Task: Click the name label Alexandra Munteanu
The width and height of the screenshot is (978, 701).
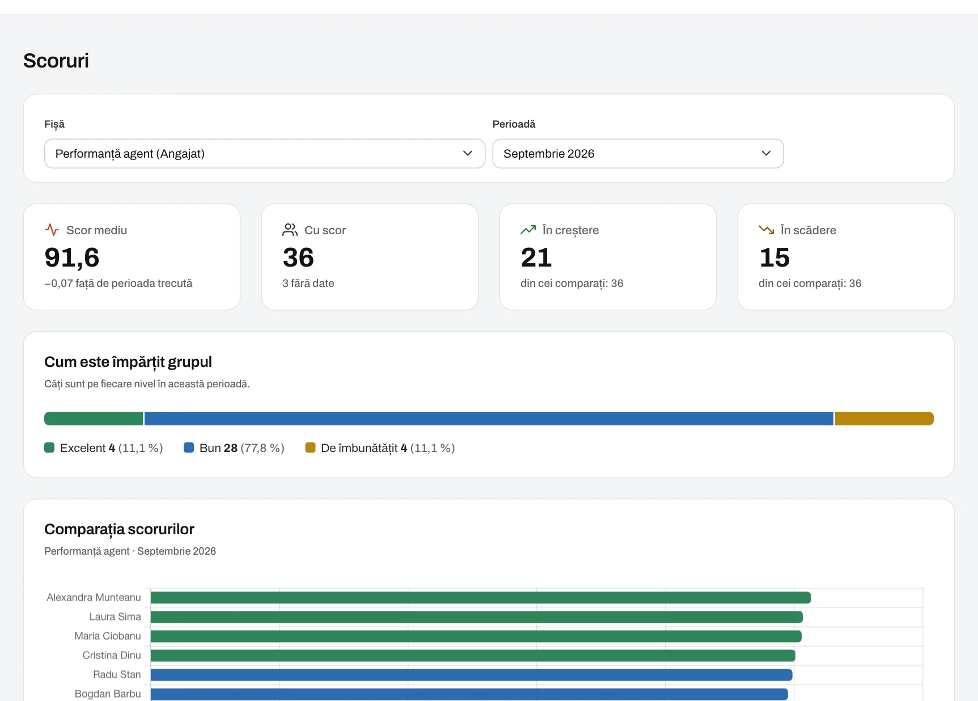Action: tap(94, 598)
